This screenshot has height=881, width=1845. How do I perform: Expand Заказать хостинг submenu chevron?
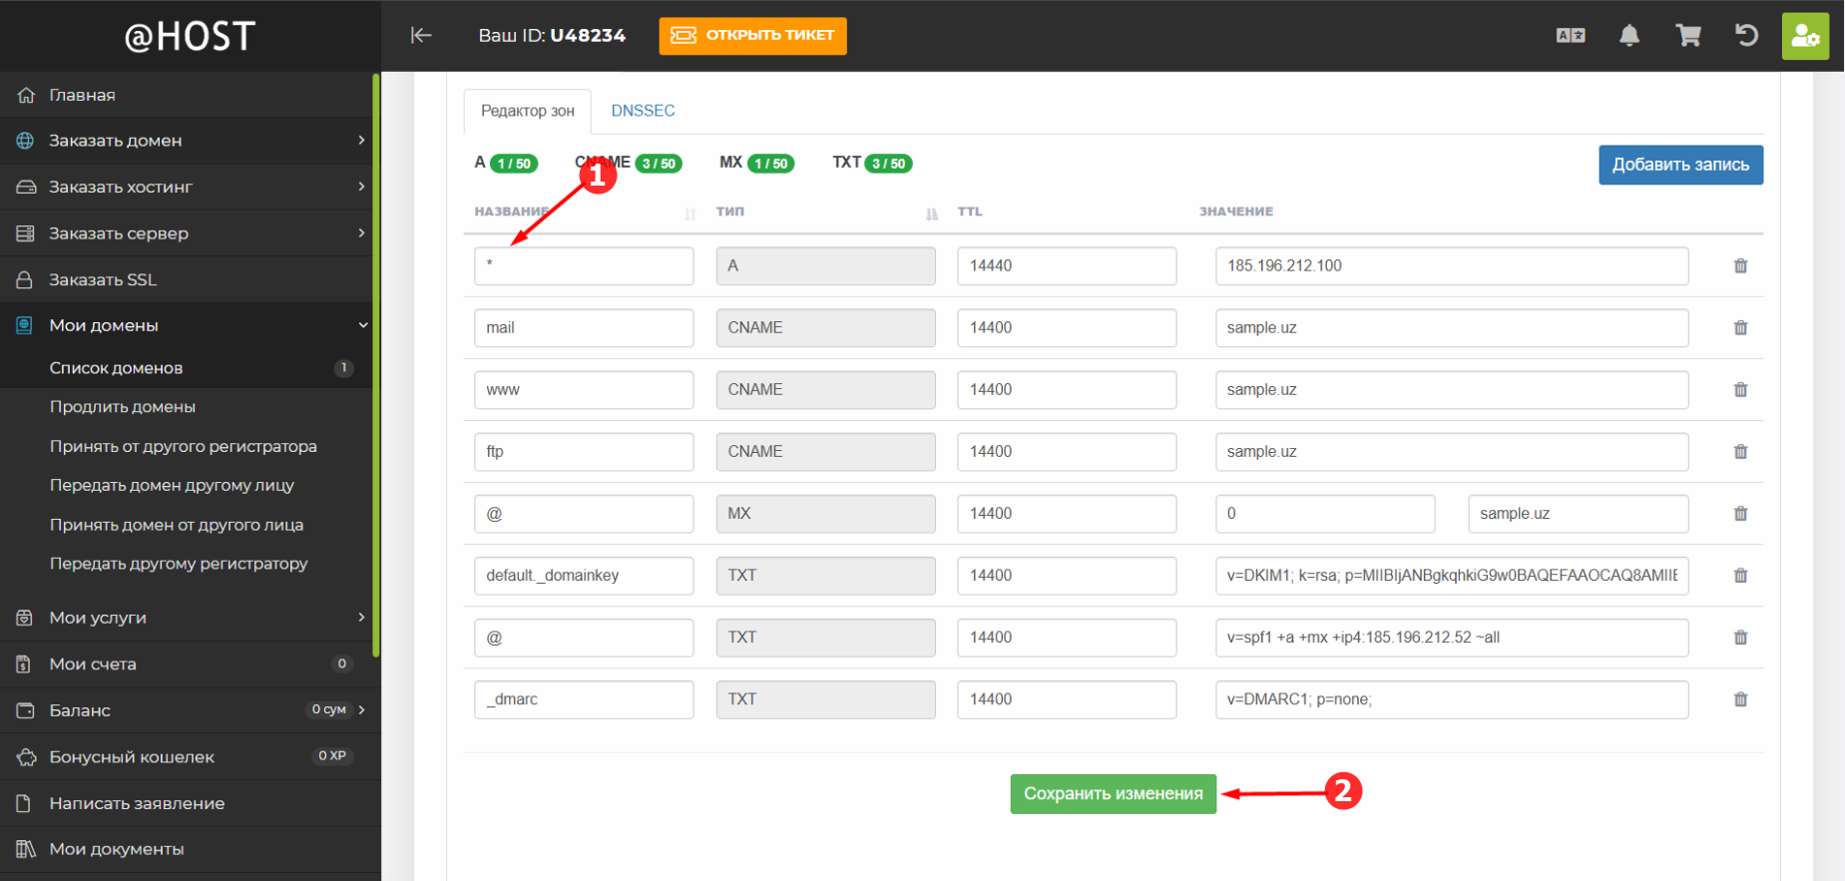[361, 187]
